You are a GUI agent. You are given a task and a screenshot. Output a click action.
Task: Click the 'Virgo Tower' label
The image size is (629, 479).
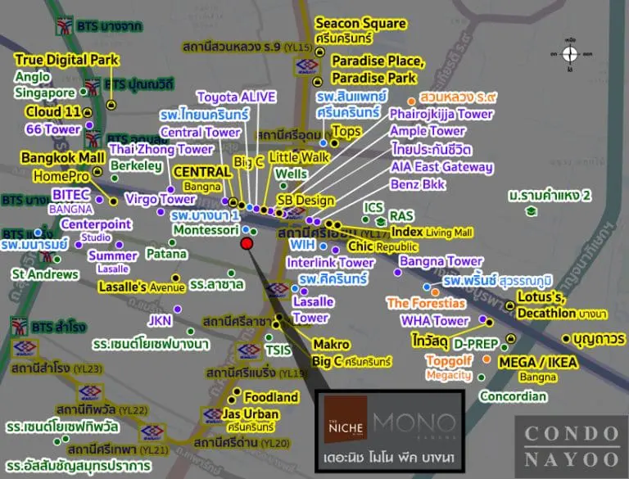pyautogui.click(x=160, y=199)
